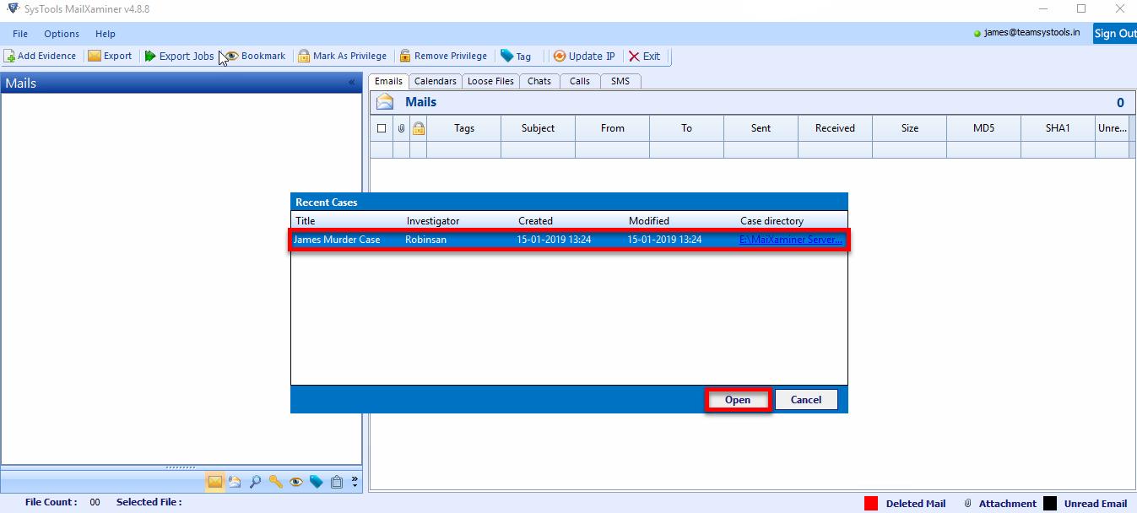Switch to the Calendars tab
This screenshot has height=513, width=1137.
coord(436,81)
